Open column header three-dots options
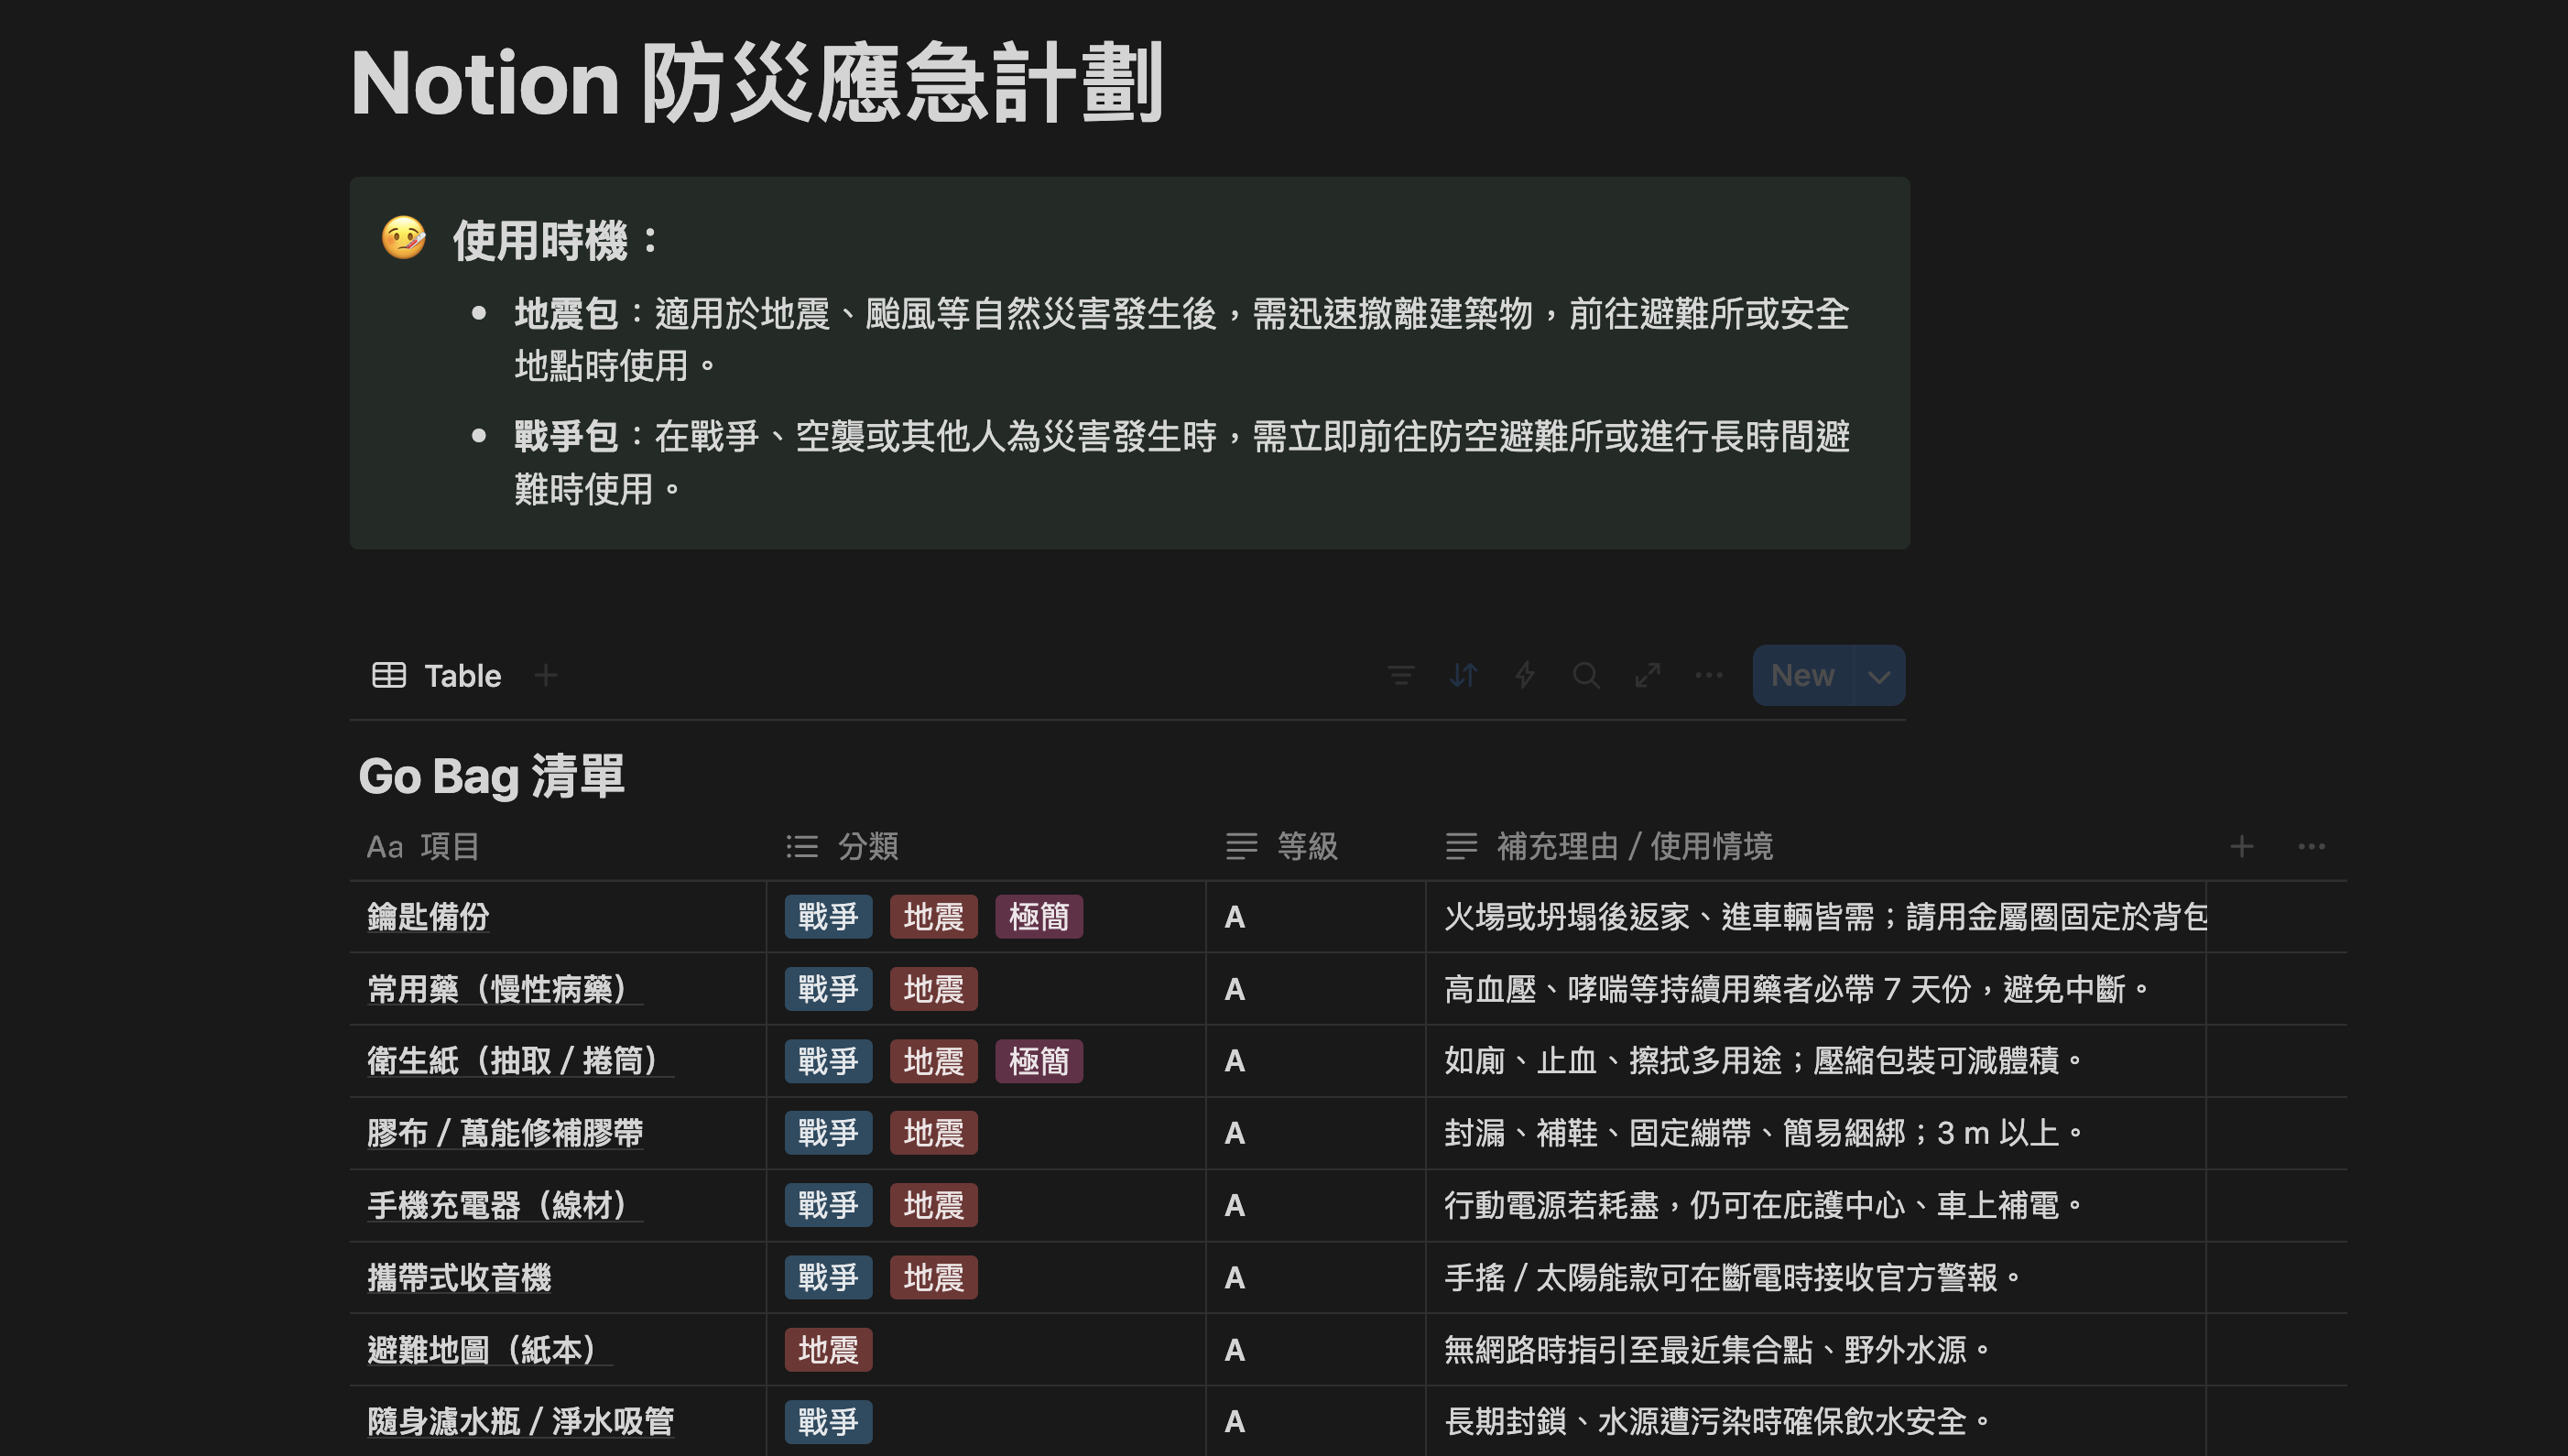 2312,847
